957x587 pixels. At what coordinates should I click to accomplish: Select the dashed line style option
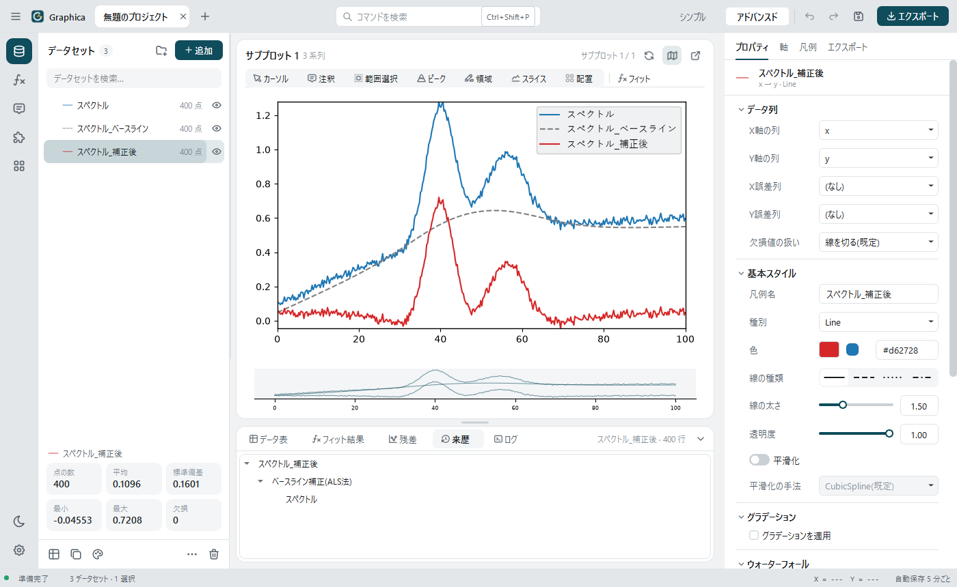(x=864, y=377)
